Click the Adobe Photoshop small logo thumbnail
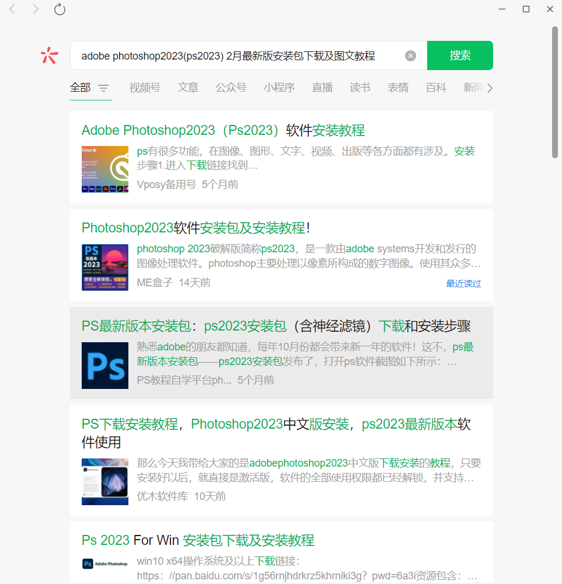This screenshot has width=562, height=584. (x=105, y=564)
